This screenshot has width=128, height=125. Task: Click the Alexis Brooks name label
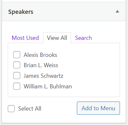(x=41, y=55)
